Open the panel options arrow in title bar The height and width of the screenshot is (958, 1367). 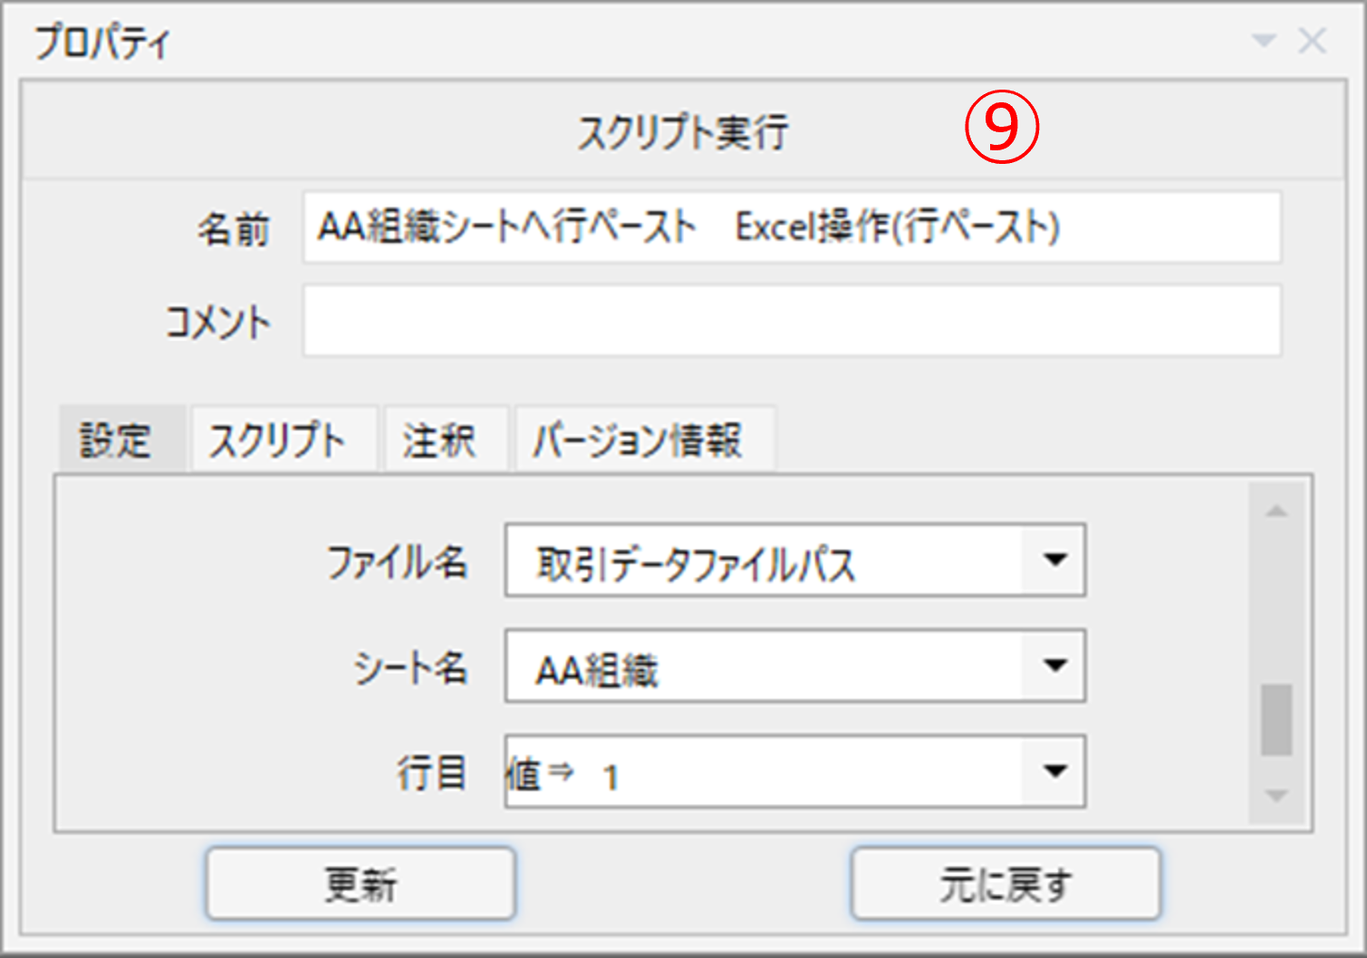point(1263,41)
